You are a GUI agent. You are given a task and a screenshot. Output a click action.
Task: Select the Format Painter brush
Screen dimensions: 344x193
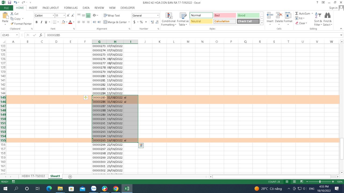click(21, 24)
